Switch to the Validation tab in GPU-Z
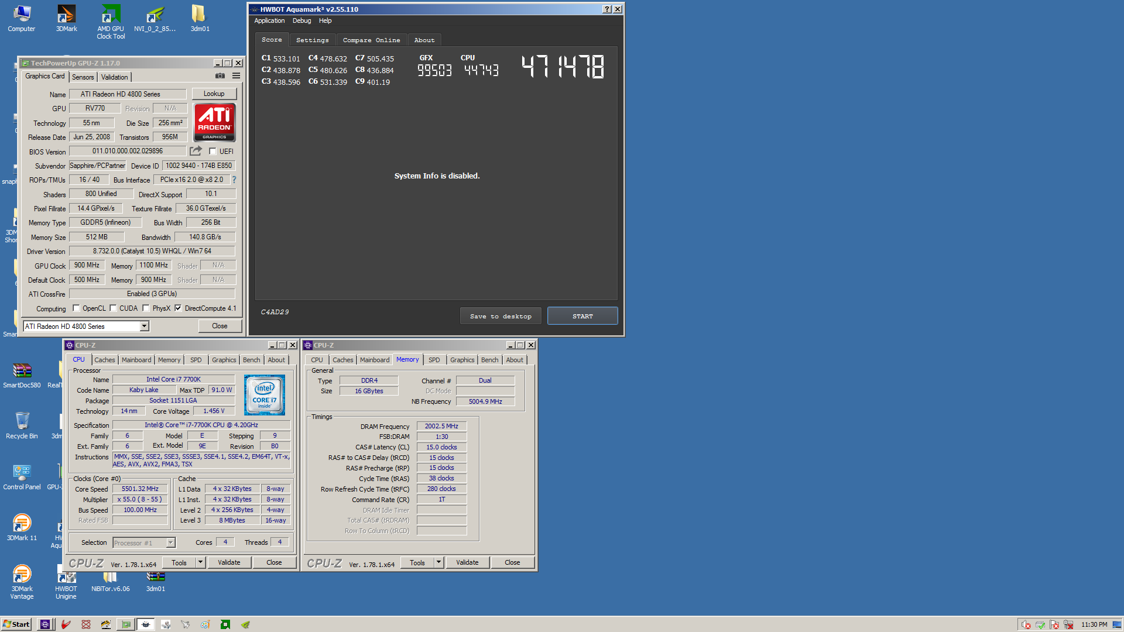Screen dimensions: 1124x632 [115, 77]
